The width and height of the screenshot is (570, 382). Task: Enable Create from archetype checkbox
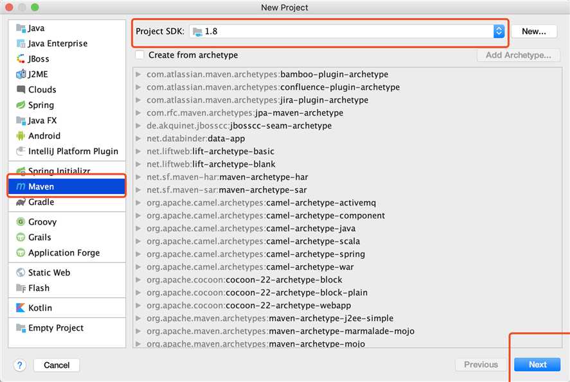click(x=139, y=55)
